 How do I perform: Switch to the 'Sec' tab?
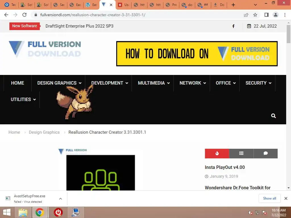point(59,5)
